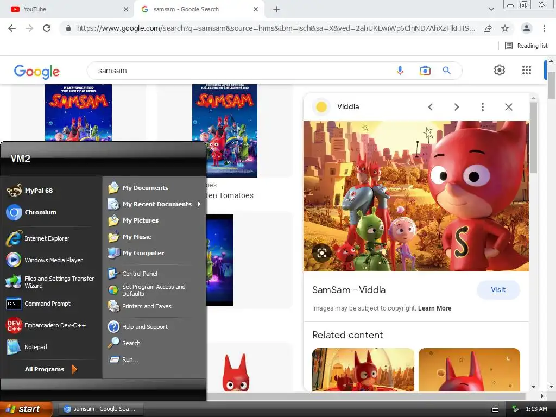Screen dimensions: 556x417
Task: Open Google quick settings gear
Action: 500,70
